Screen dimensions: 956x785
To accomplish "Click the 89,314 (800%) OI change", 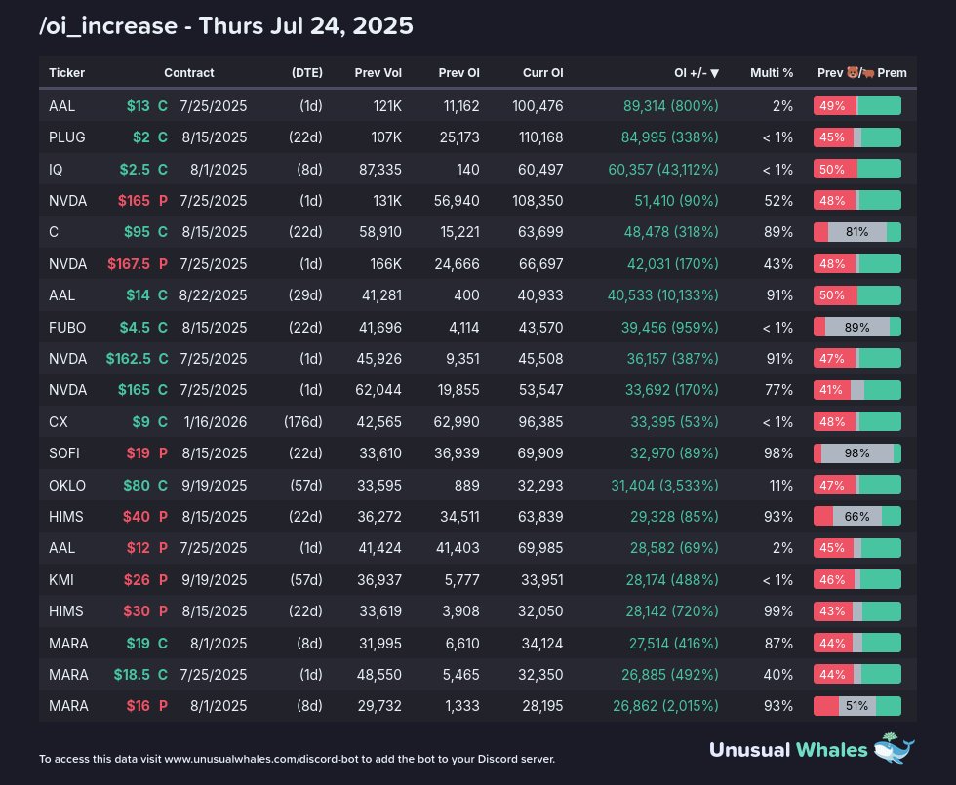I will pyautogui.click(x=671, y=106).
